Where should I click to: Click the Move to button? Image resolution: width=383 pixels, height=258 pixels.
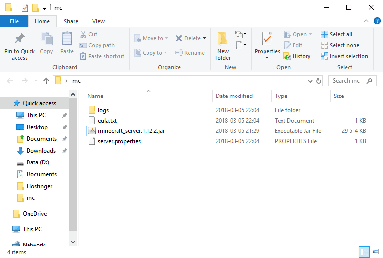pyautogui.click(x=151, y=38)
